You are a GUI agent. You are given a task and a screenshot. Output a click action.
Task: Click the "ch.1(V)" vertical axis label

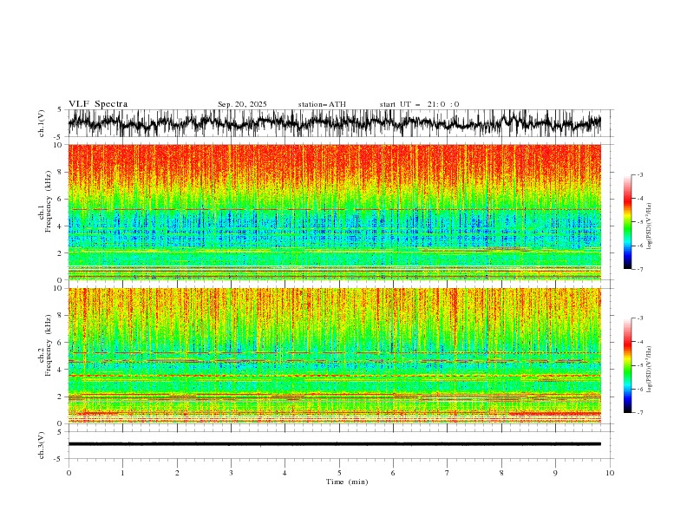pos(42,123)
